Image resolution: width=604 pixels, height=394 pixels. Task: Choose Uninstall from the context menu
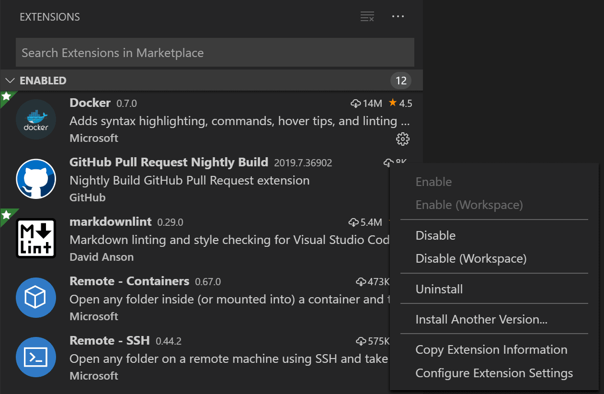(439, 289)
